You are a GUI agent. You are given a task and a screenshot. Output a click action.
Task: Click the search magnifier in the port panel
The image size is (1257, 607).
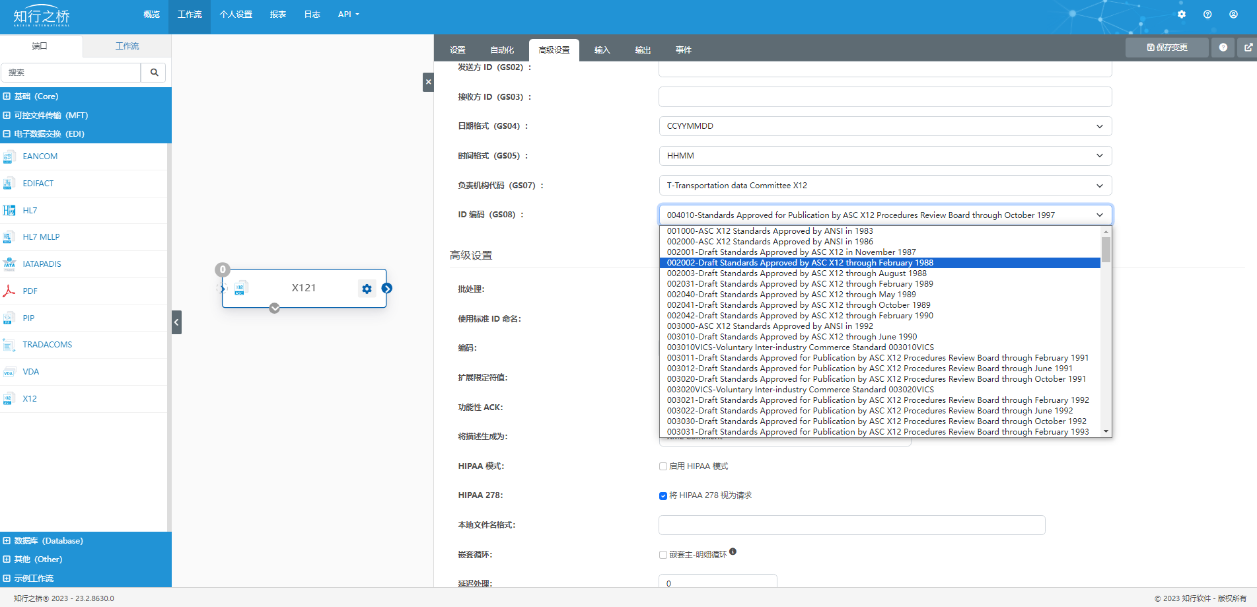coord(153,72)
